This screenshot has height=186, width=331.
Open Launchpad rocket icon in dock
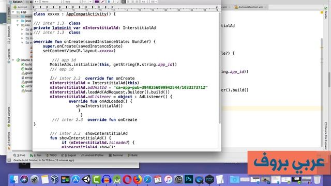(x=35, y=179)
